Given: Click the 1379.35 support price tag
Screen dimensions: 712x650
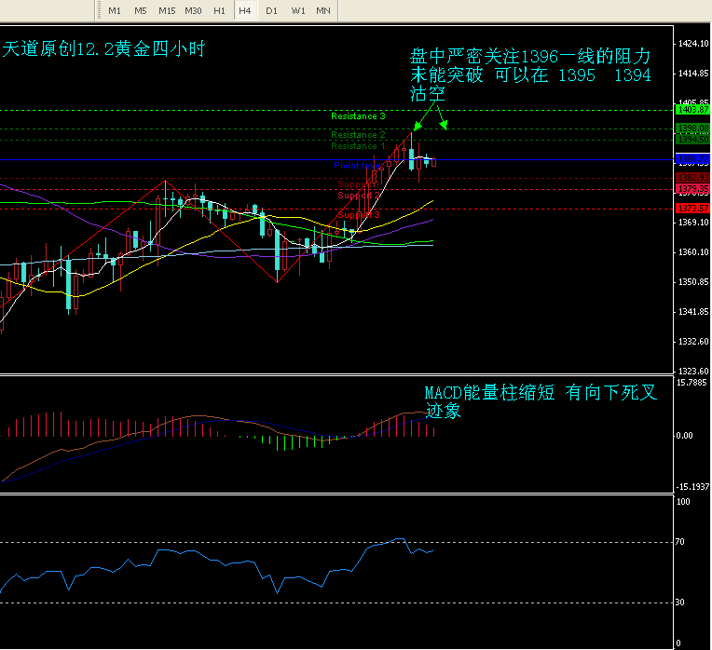Looking at the screenshot, I should [693, 188].
